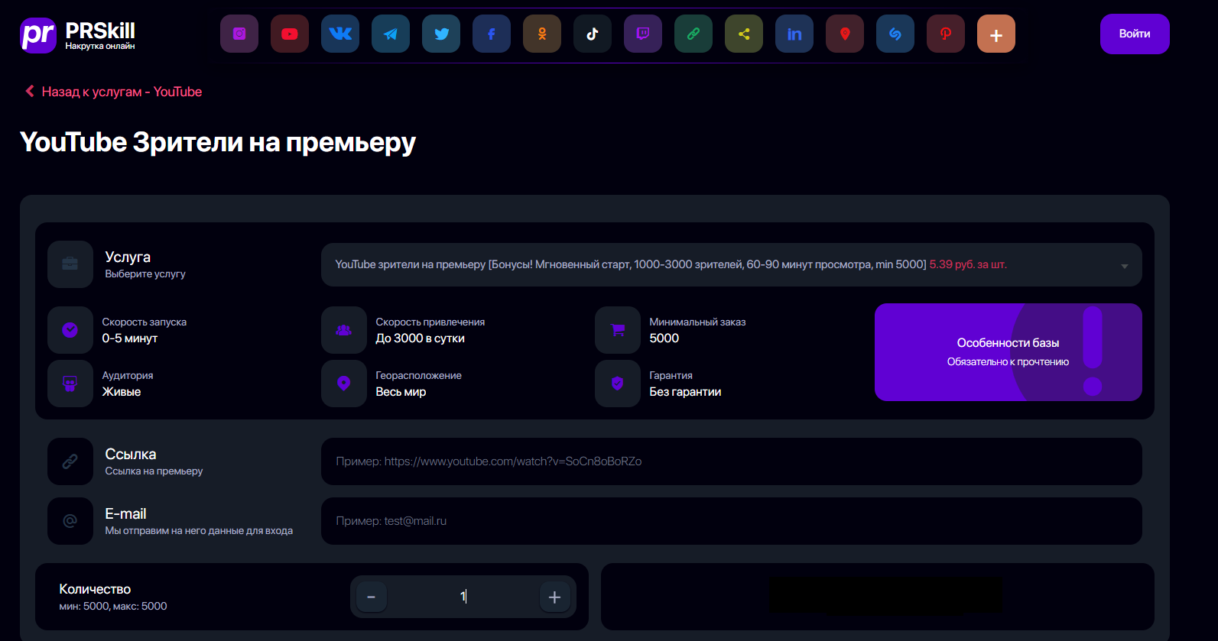This screenshot has height=641, width=1218.
Task: Choose the Shazam services icon
Action: (895, 34)
